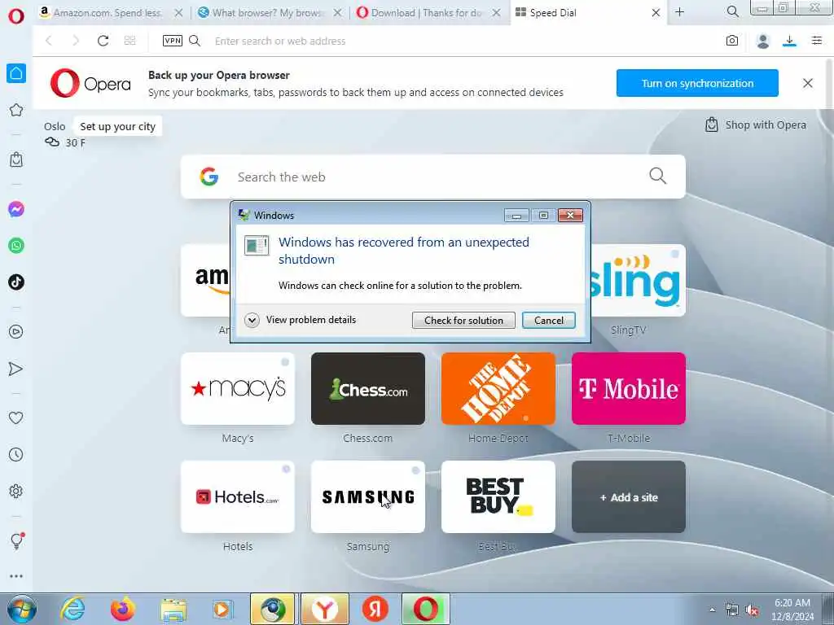The width and height of the screenshot is (834, 625).
Task: Show hidden tray icons arrow
Action: tap(712, 610)
